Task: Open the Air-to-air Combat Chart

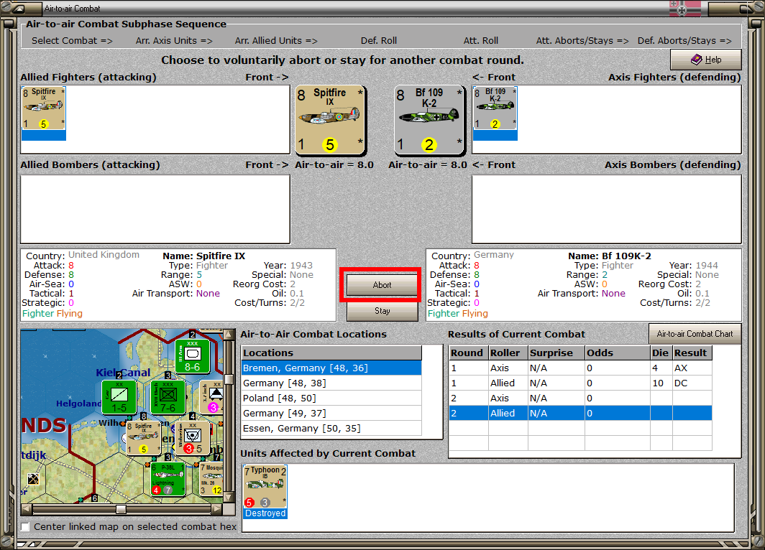Action: coord(695,334)
